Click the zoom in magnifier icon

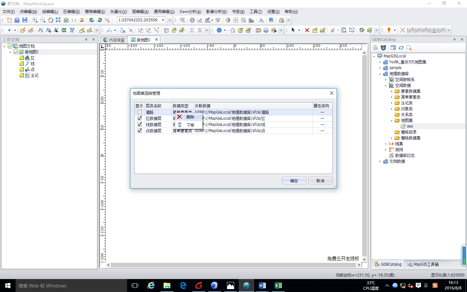click(x=35, y=20)
